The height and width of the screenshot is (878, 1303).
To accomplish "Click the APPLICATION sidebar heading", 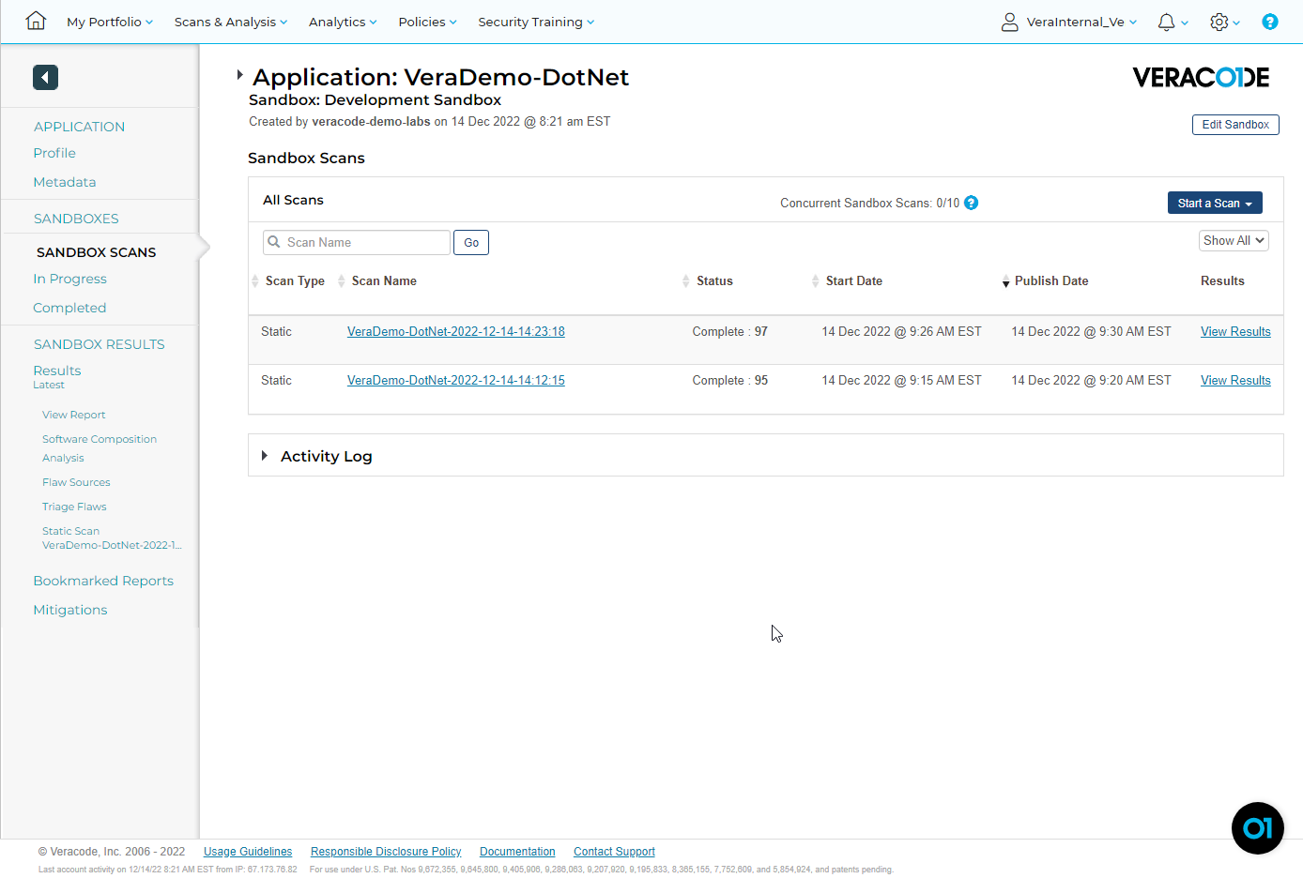I will (x=79, y=127).
